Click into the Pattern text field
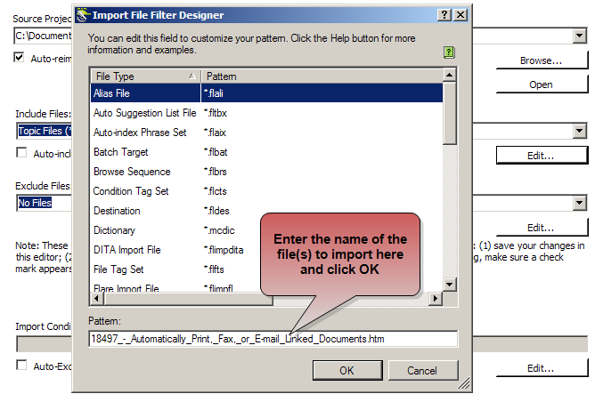The width and height of the screenshot is (595, 394). (273, 338)
